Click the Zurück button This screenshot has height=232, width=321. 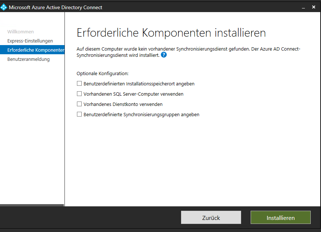tap(211, 217)
